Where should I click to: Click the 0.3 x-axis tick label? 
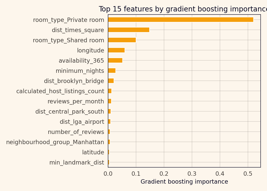(x=192, y=174)
